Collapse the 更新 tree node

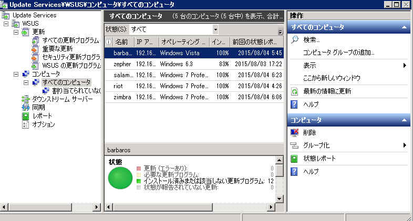(x=16, y=32)
